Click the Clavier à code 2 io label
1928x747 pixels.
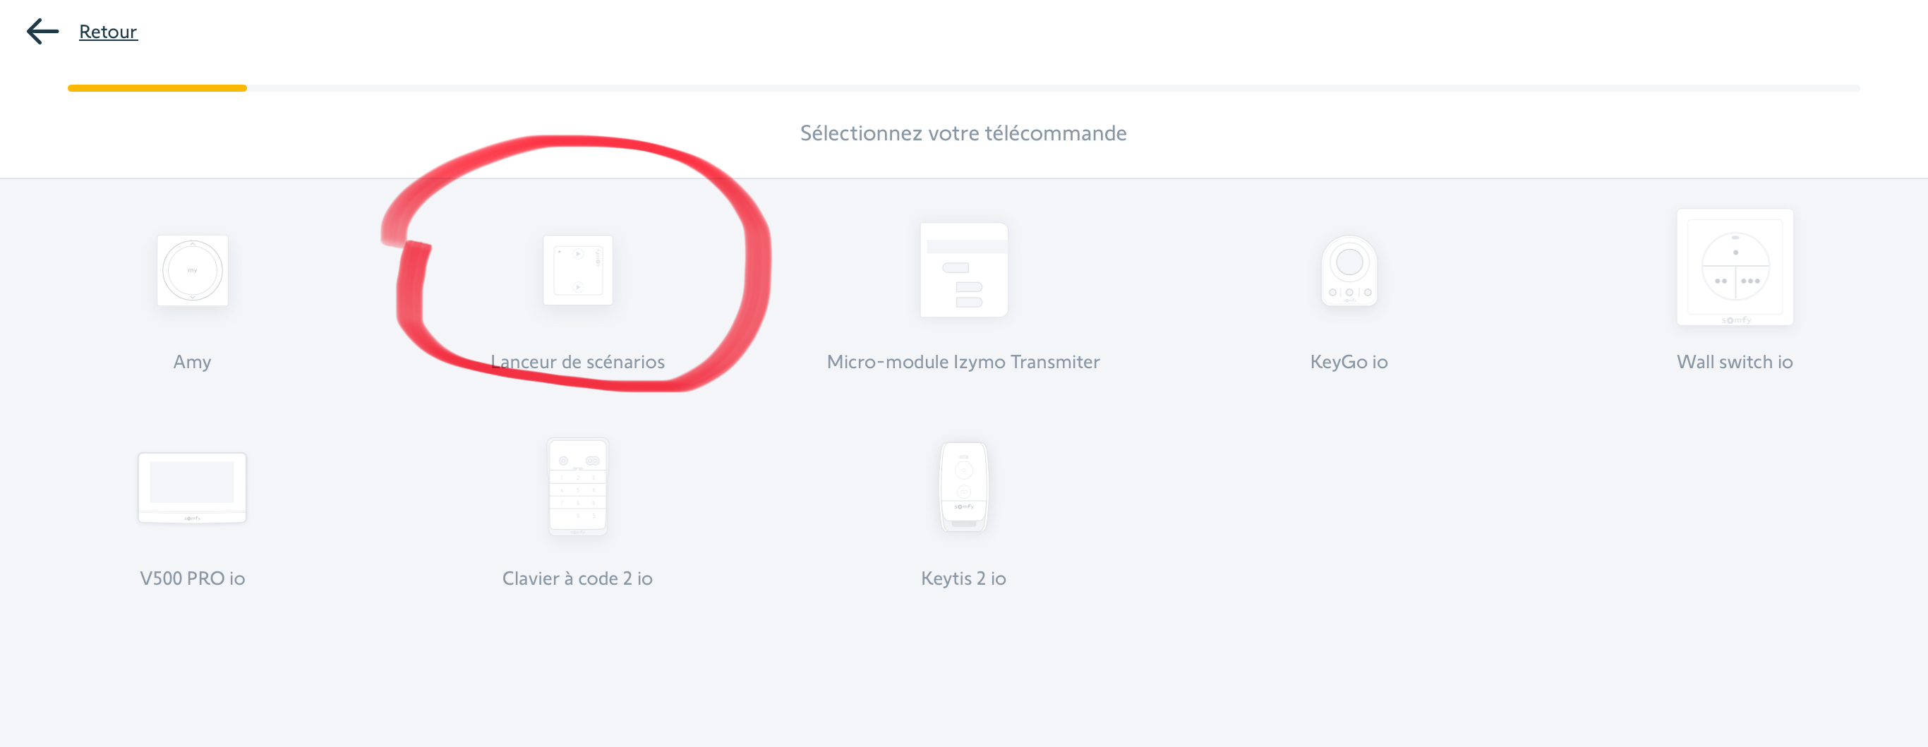point(578,578)
